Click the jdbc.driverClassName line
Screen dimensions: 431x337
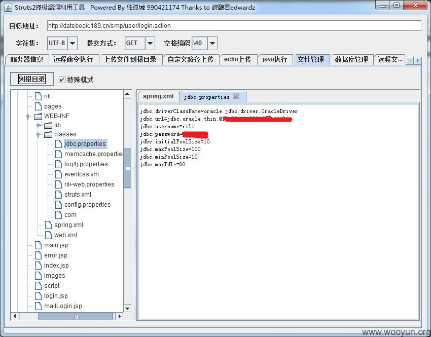pyautogui.click(x=219, y=111)
